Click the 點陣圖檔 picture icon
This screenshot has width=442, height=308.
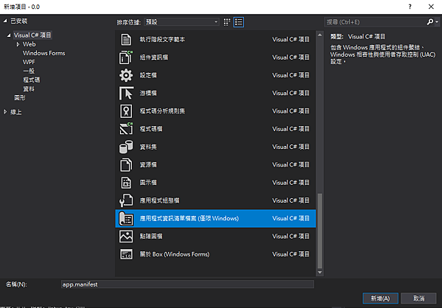click(x=126, y=237)
